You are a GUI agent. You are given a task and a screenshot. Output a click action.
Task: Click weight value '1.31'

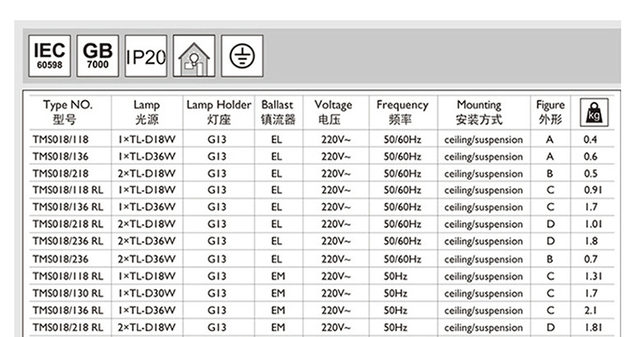pos(593,276)
